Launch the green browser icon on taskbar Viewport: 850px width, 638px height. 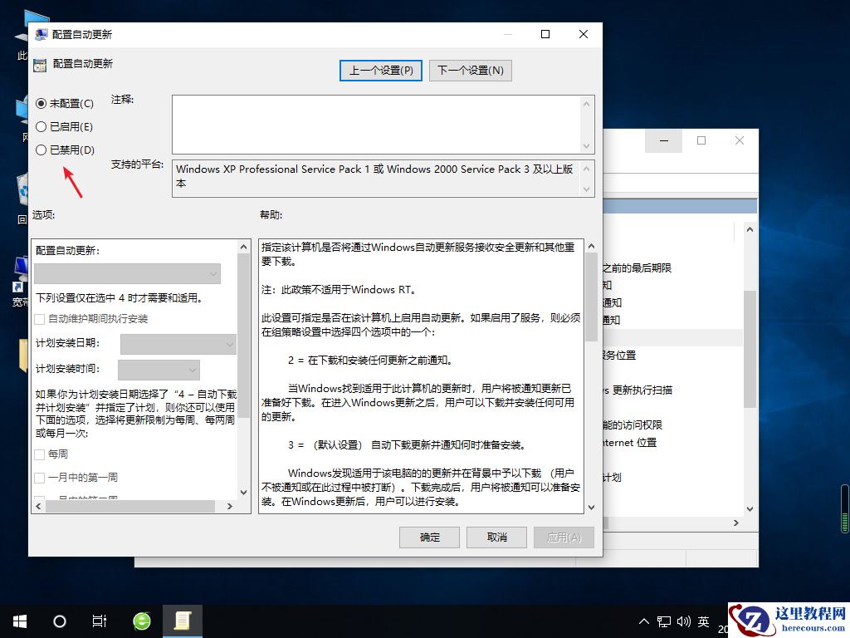click(x=139, y=621)
